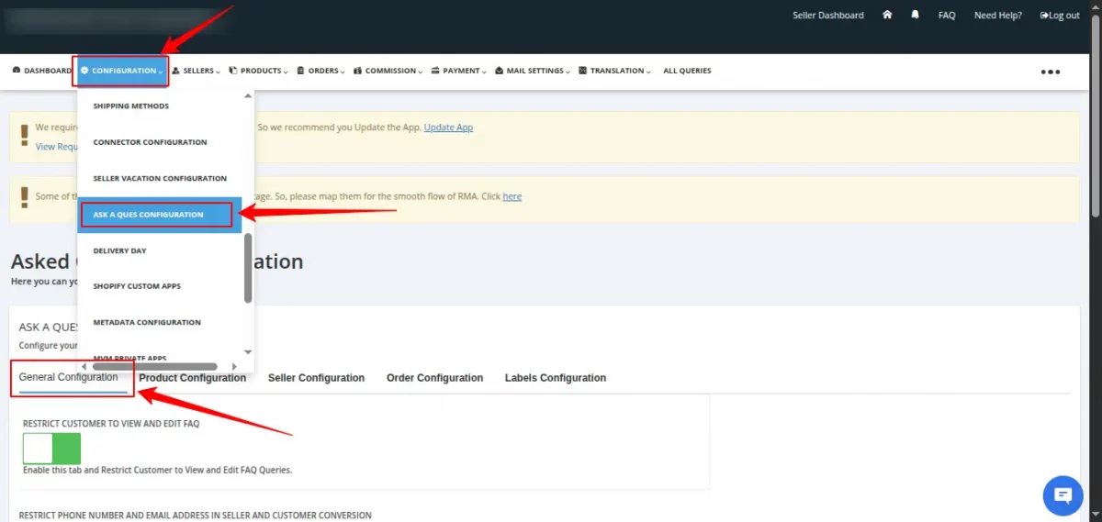
Task: Open notifications bell icon
Action: pos(915,16)
